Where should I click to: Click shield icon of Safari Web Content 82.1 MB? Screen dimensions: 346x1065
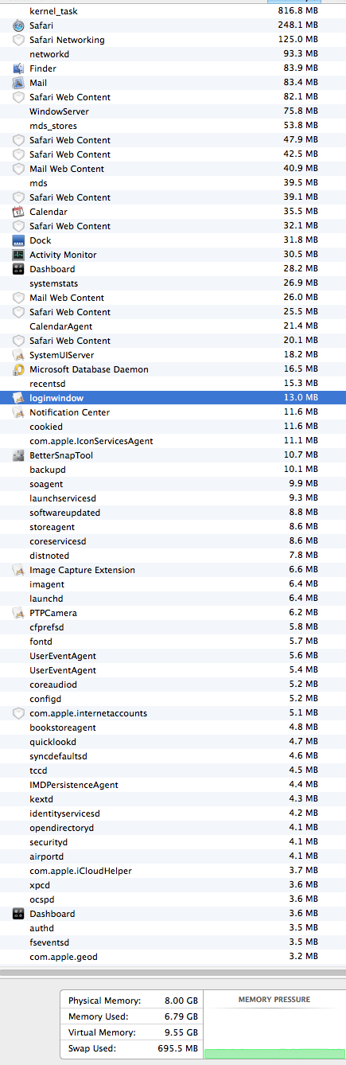(19, 97)
